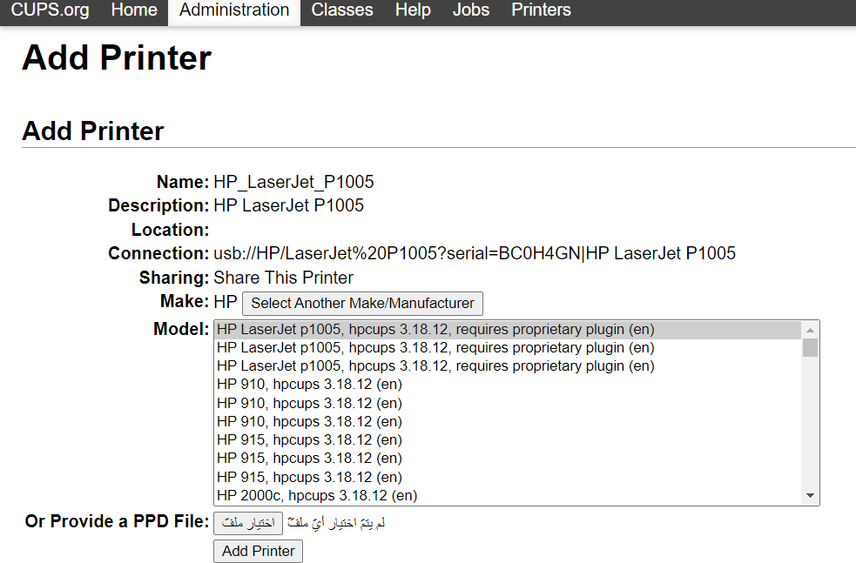View the Jobs tab
856x563 pixels.
(471, 10)
